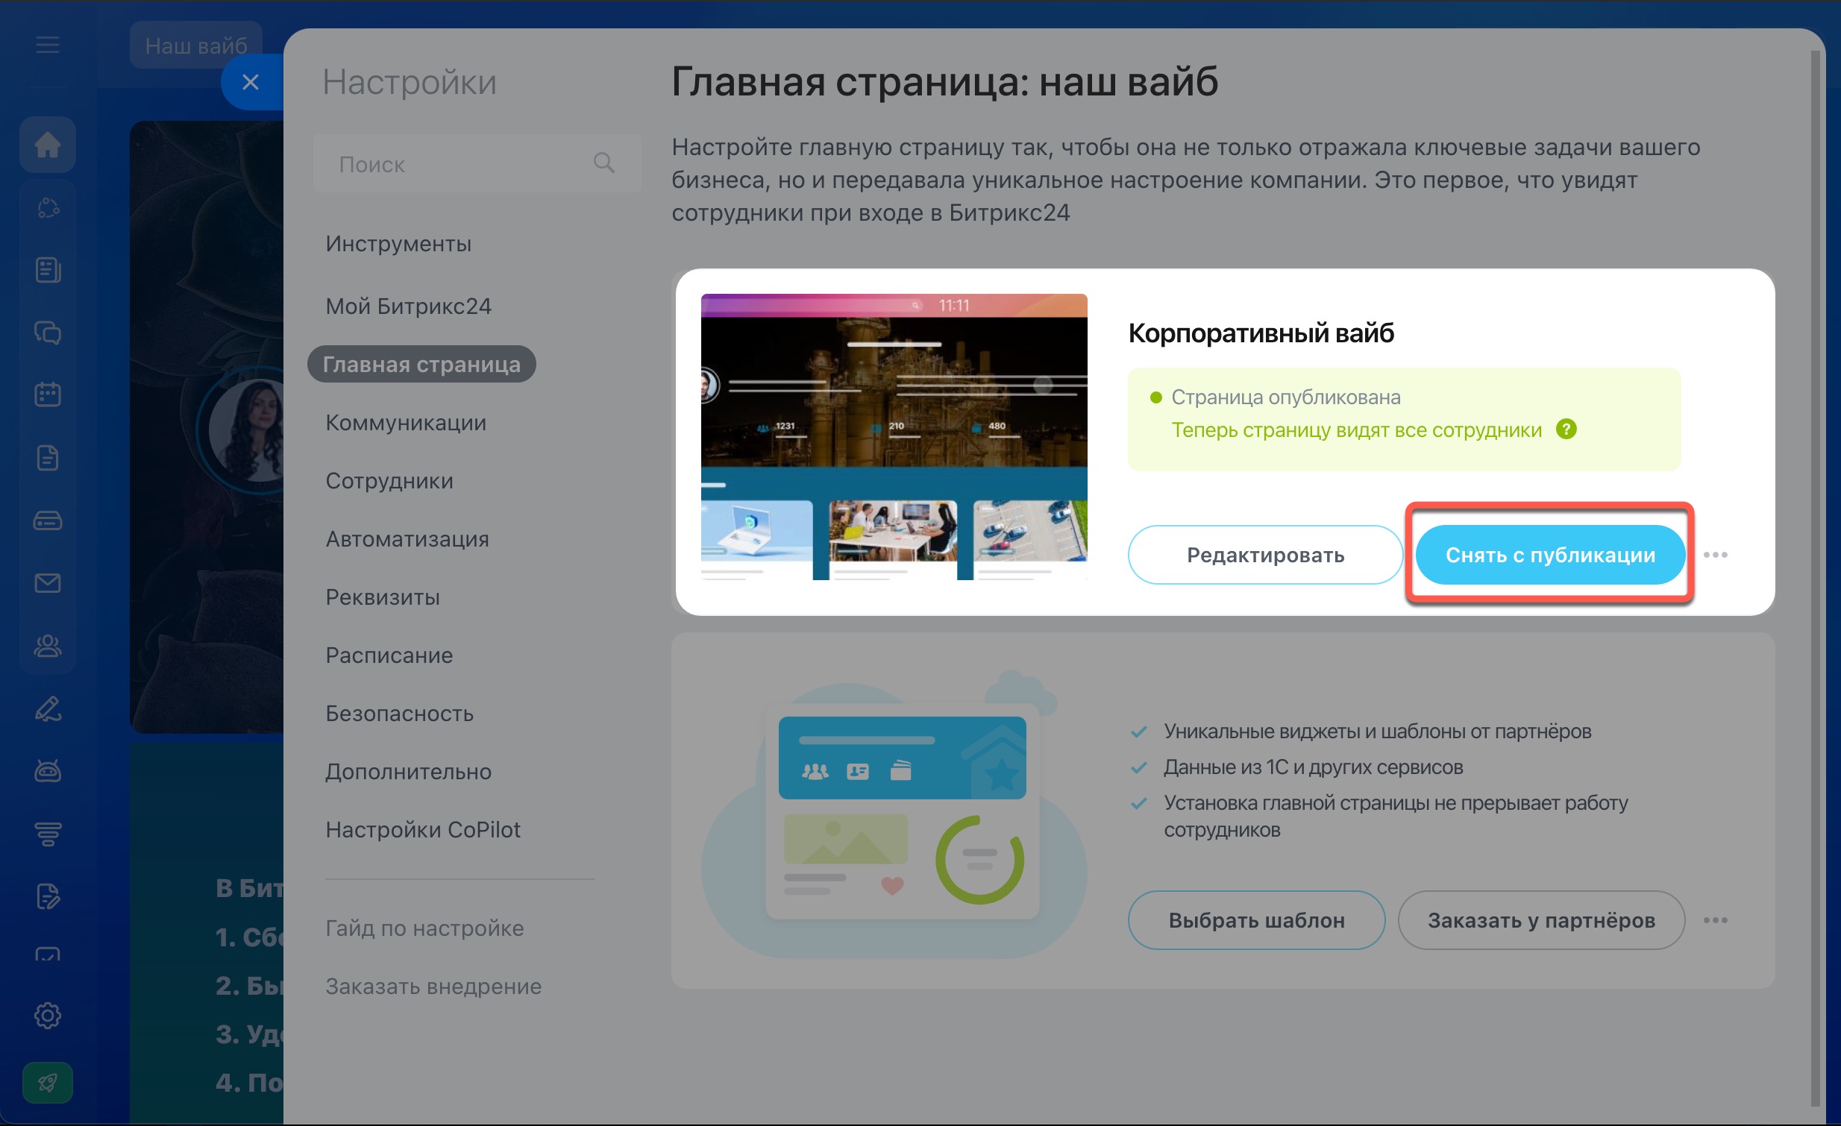Open the hamburger menu in left sidebar
1841x1126 pixels.
[48, 45]
